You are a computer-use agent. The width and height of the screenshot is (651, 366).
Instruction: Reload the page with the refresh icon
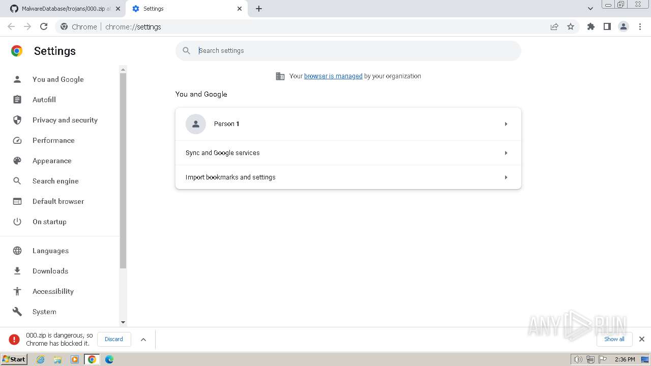click(x=44, y=26)
